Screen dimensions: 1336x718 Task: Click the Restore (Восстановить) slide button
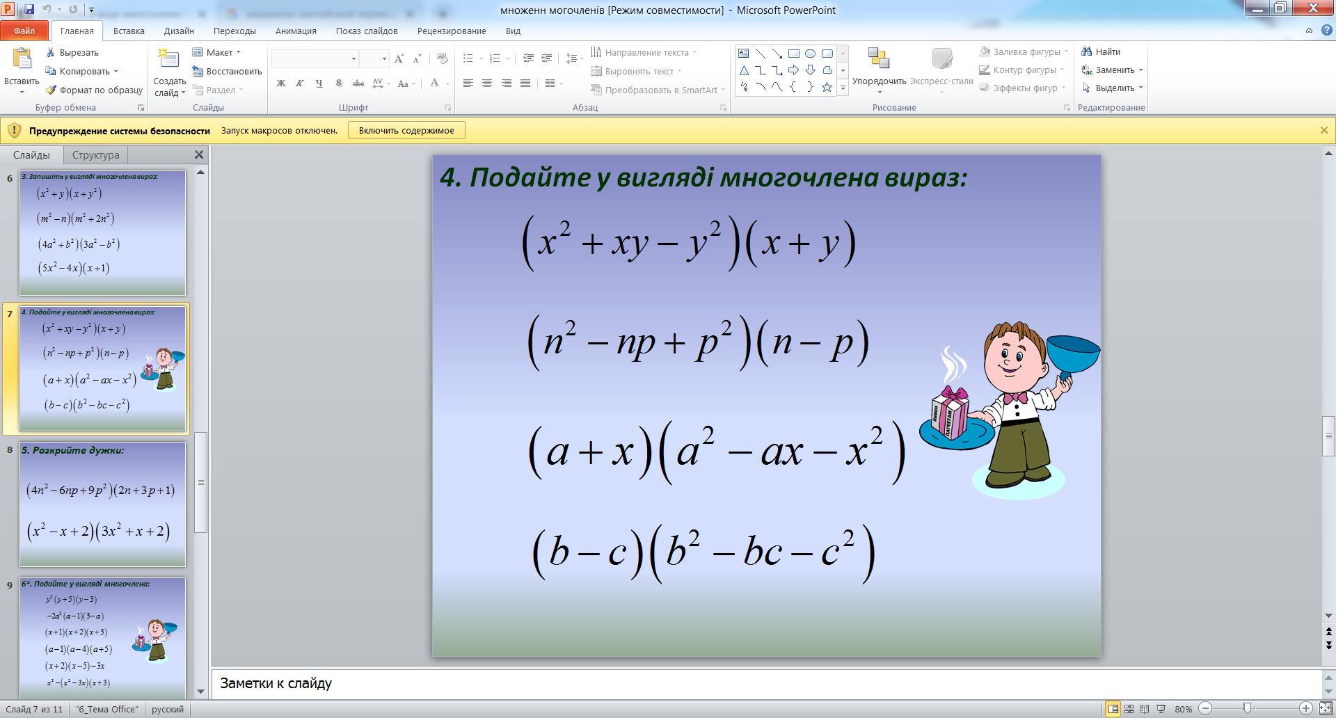click(x=227, y=71)
